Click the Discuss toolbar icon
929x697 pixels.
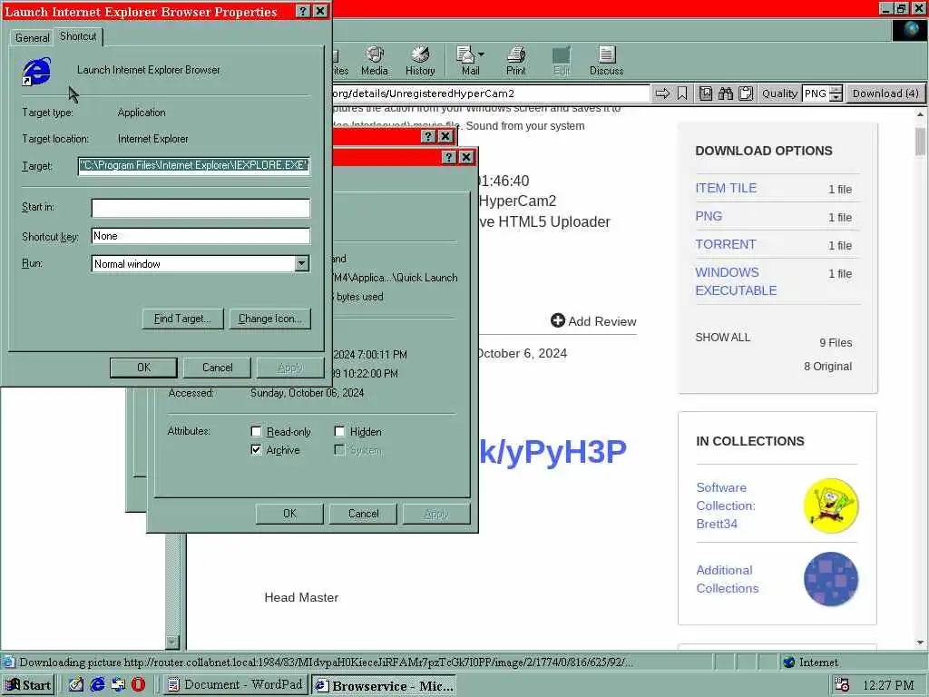click(606, 61)
